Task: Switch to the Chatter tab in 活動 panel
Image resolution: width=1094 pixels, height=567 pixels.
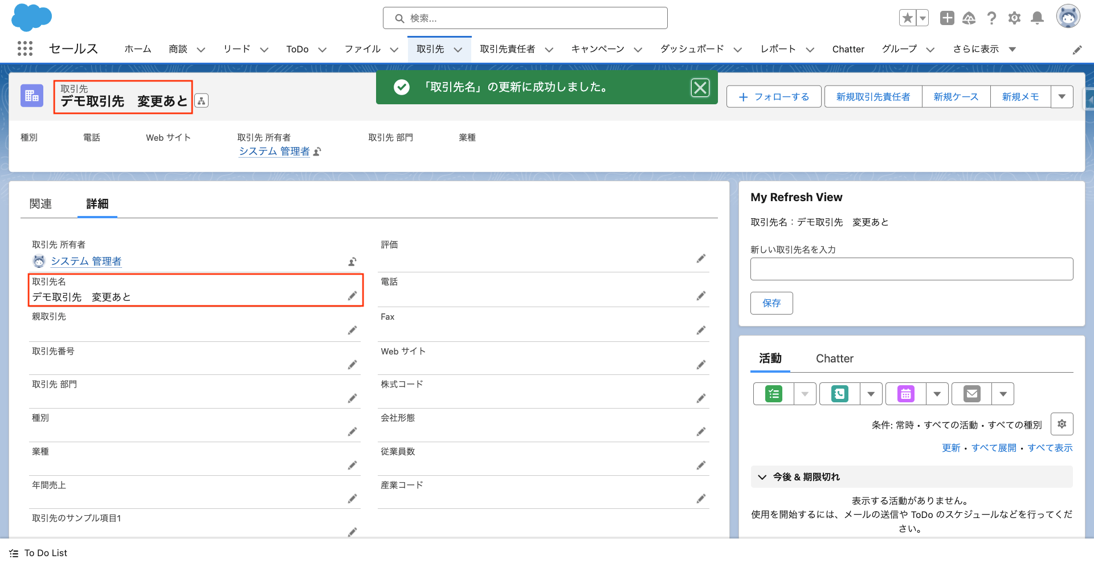Action: (834, 358)
